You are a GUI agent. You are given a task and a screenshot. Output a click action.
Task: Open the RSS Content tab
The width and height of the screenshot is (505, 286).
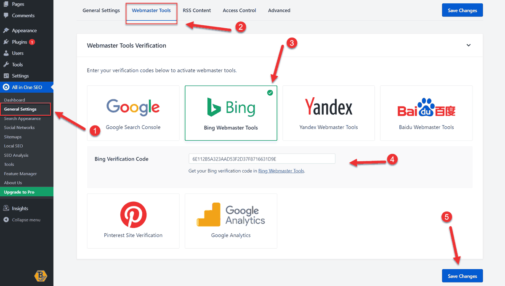click(x=197, y=10)
